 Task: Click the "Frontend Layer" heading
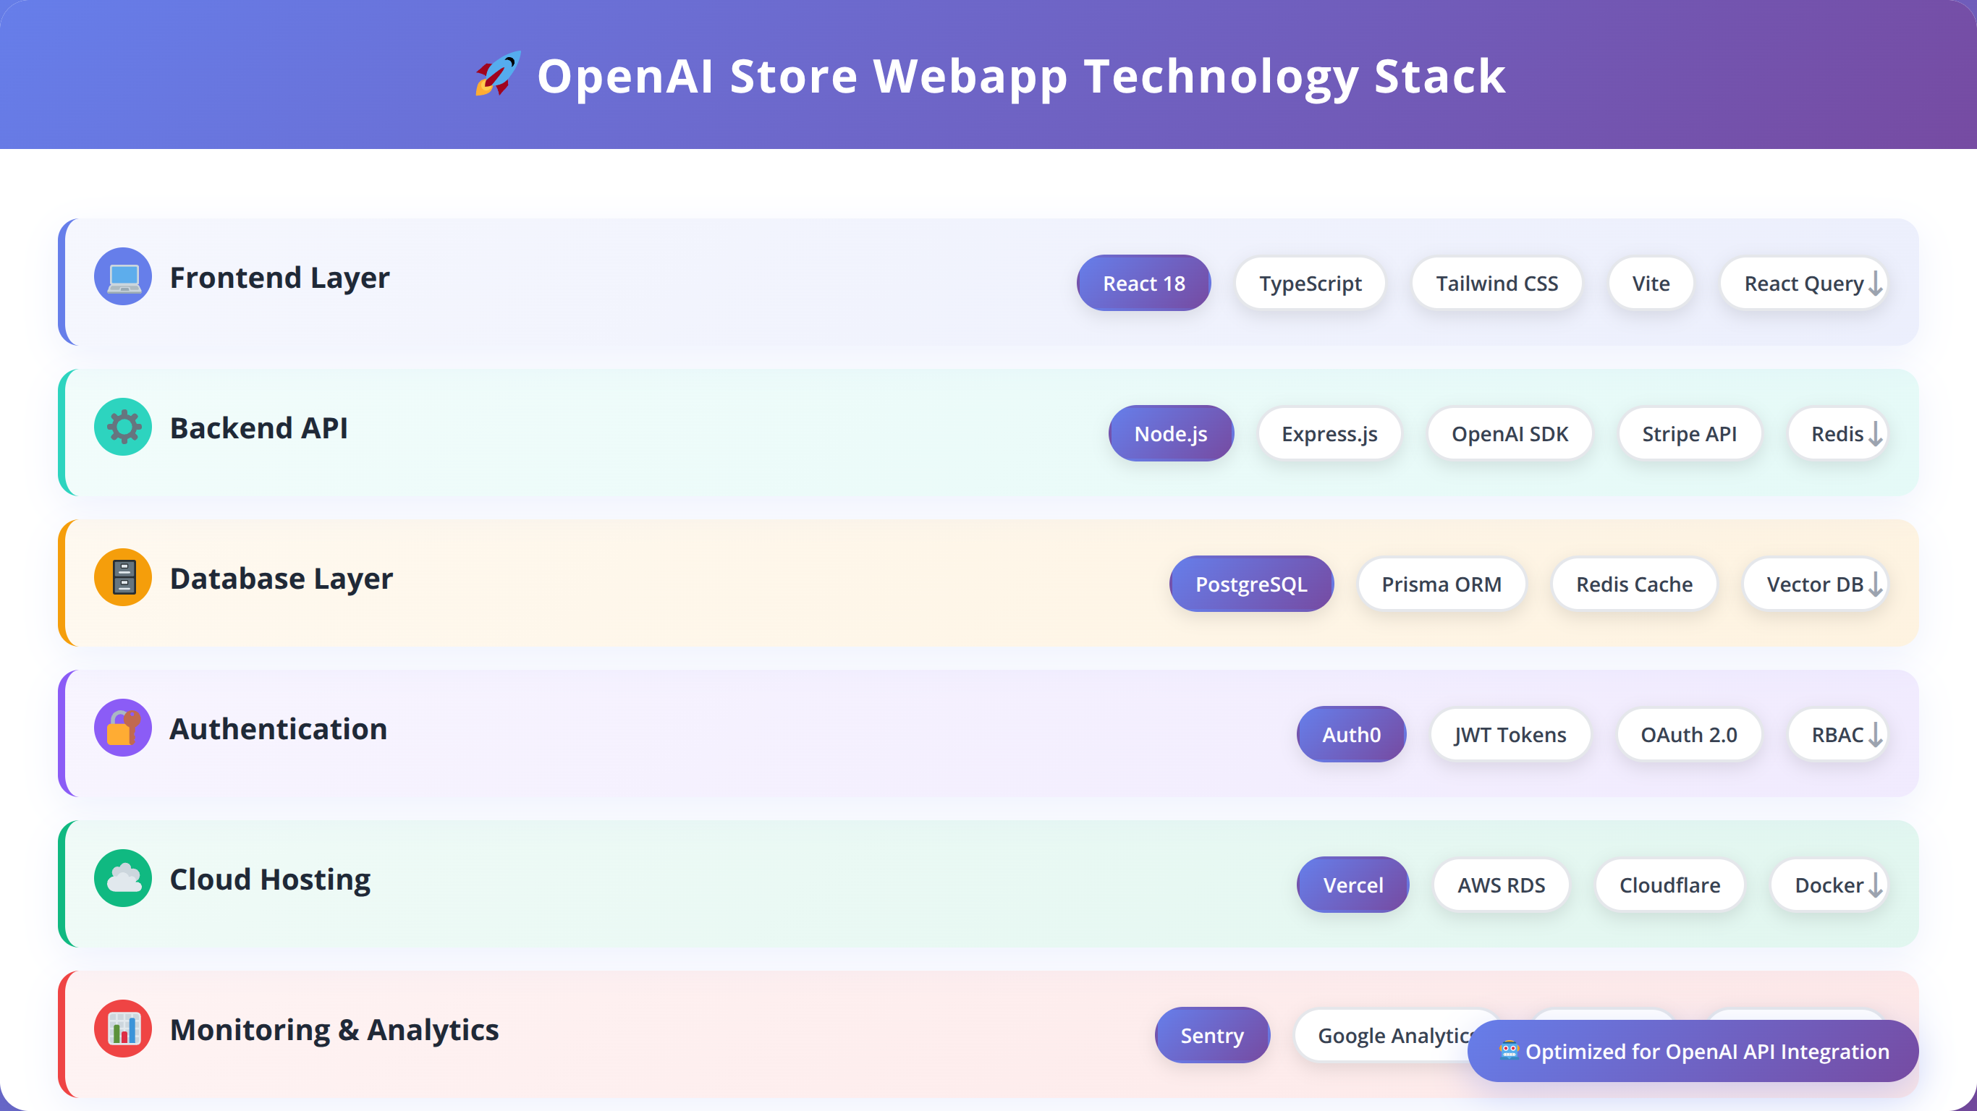point(279,277)
